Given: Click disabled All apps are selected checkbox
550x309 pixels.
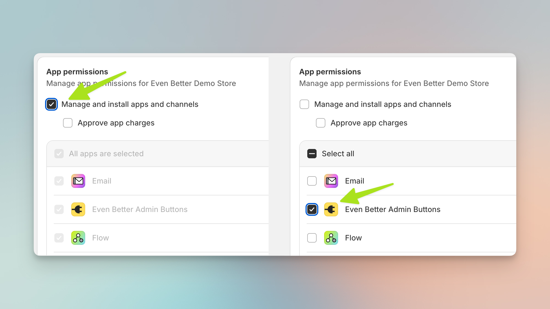Looking at the screenshot, I should [59, 154].
